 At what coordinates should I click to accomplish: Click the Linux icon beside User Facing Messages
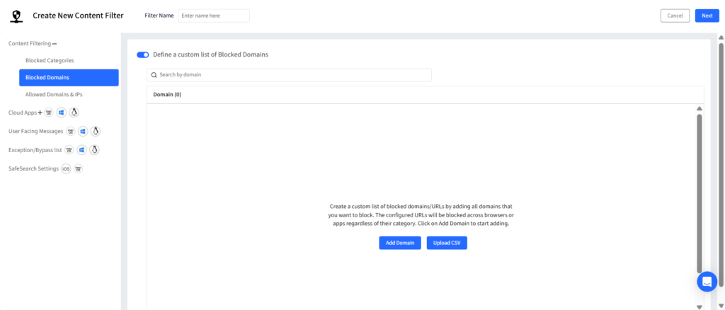[x=96, y=131]
